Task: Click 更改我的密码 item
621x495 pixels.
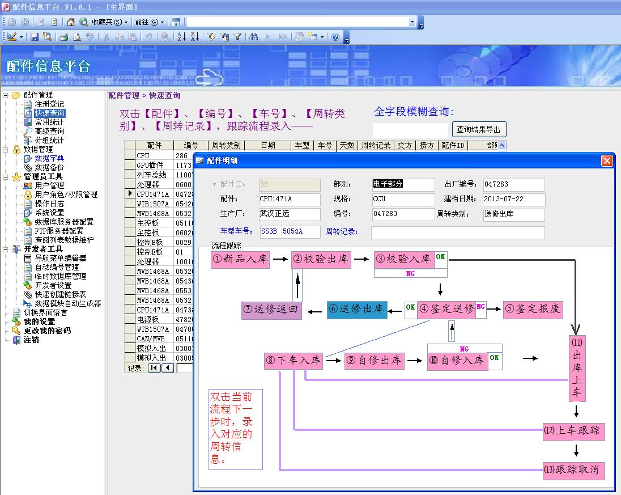Action: point(47,331)
